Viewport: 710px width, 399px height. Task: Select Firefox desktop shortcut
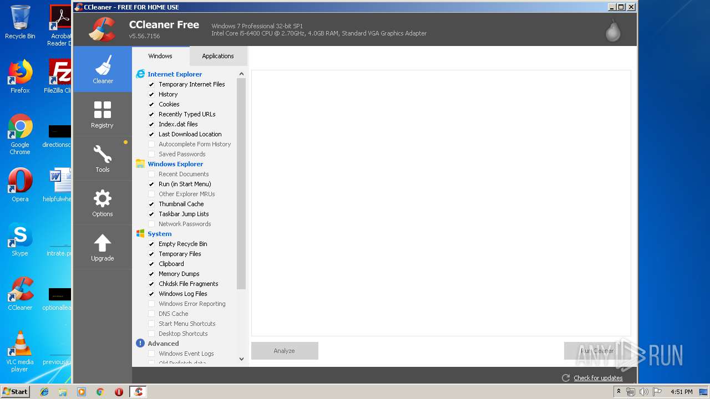click(20, 76)
